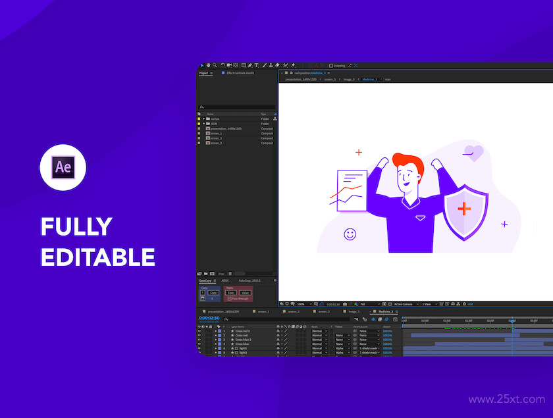The width and height of the screenshot is (553, 418).
Task: Hide the Cross red 2 layer eye
Action: 199,331
